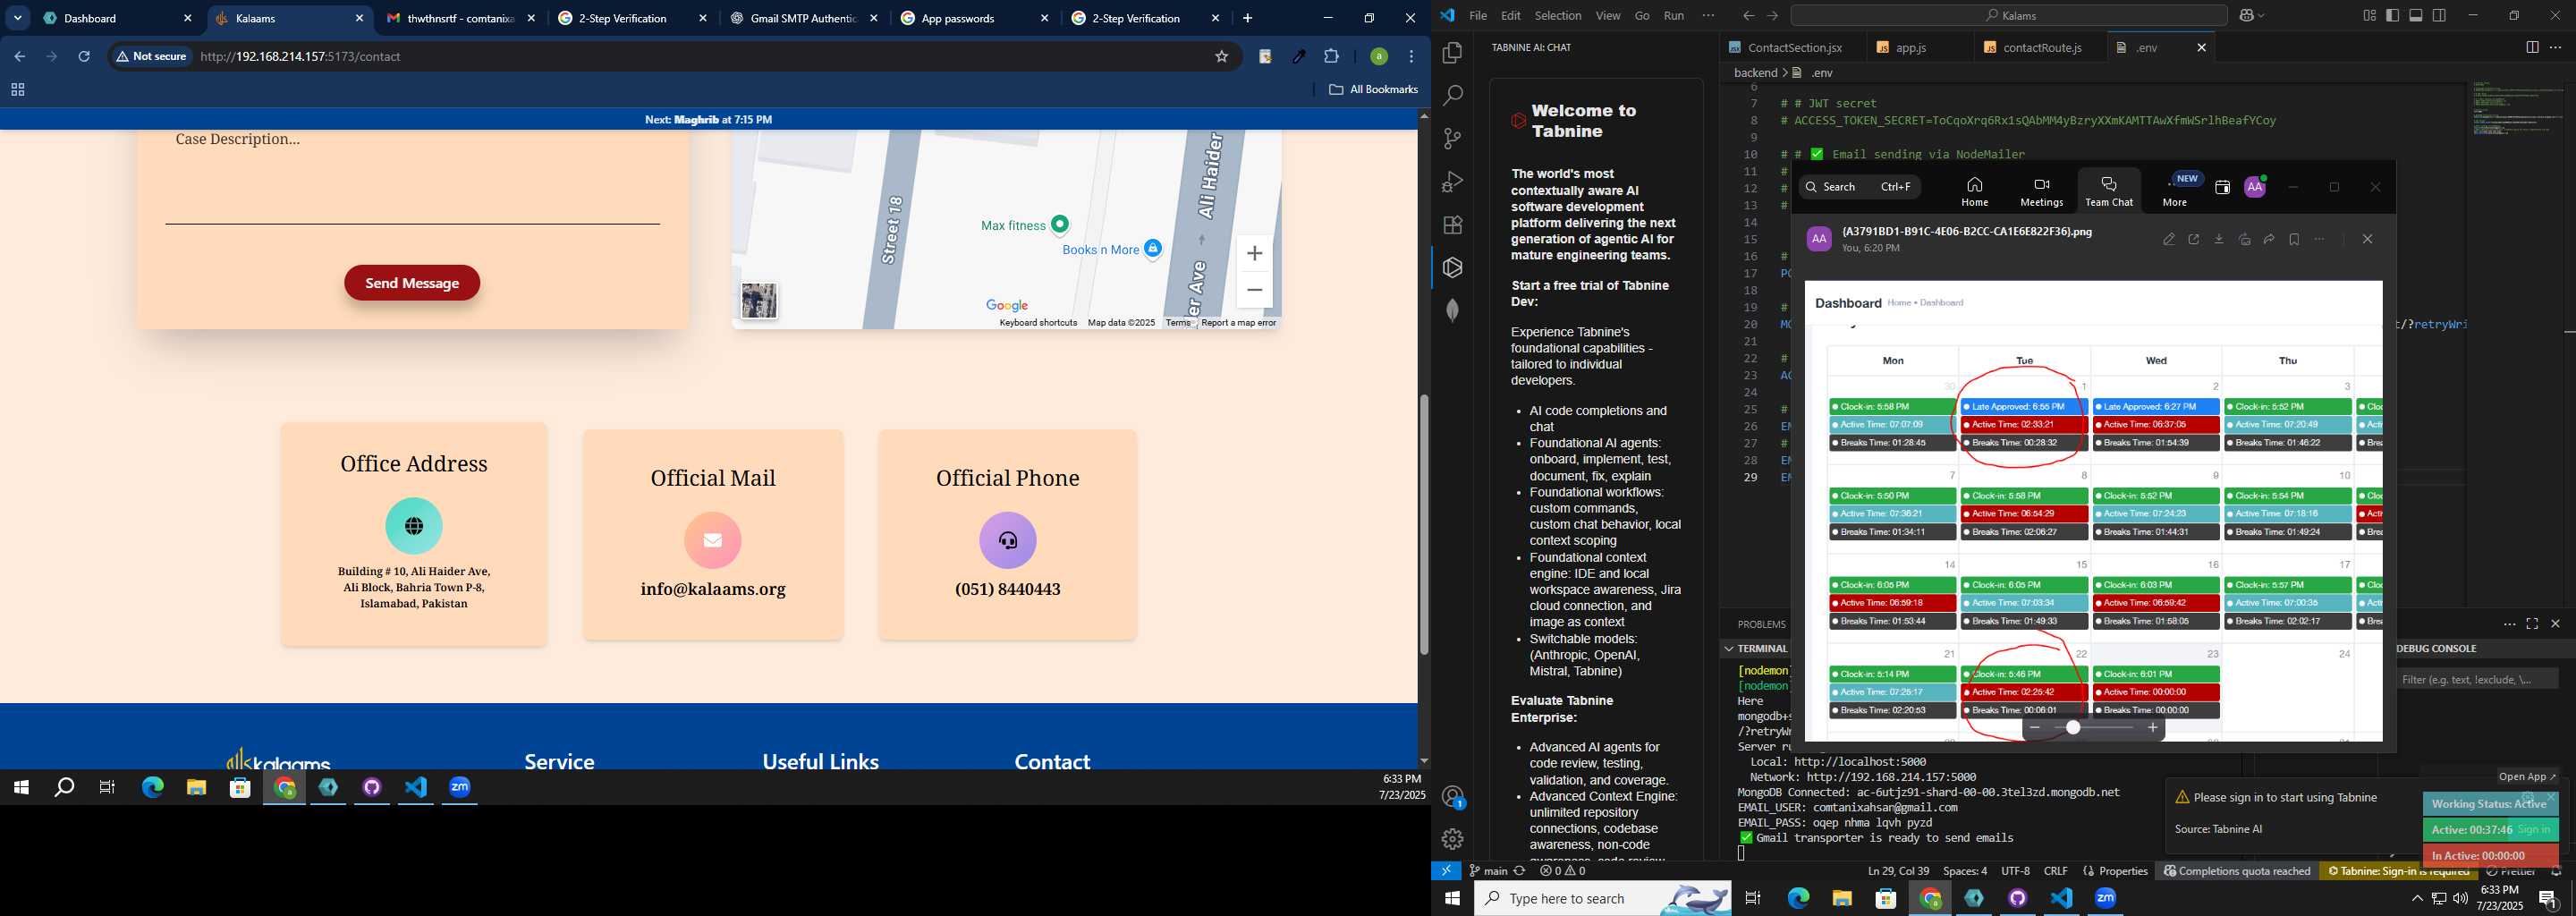The height and width of the screenshot is (916, 2576).
Task: Open Chrome three-dot menu
Action: [x=1411, y=57]
